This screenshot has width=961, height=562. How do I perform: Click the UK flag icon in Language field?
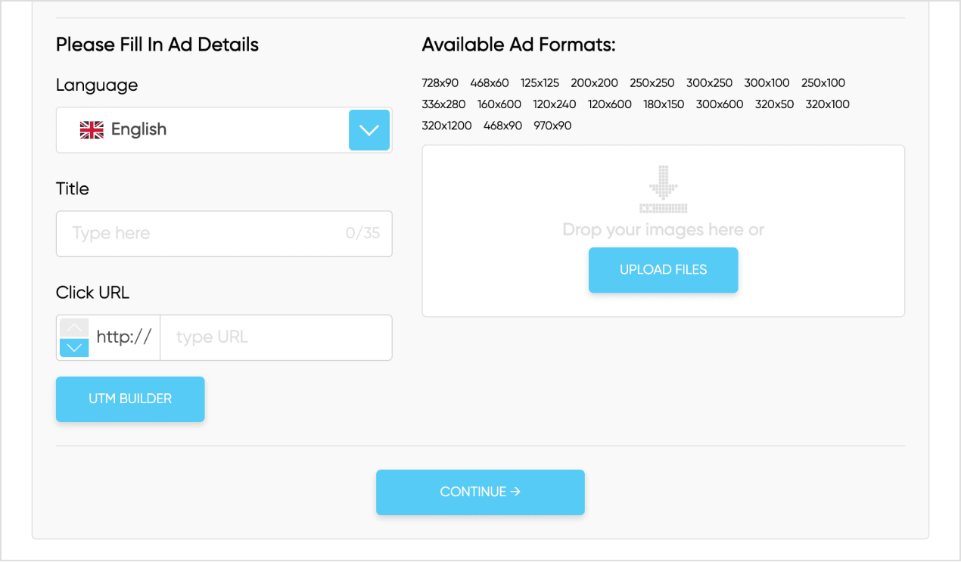click(92, 130)
